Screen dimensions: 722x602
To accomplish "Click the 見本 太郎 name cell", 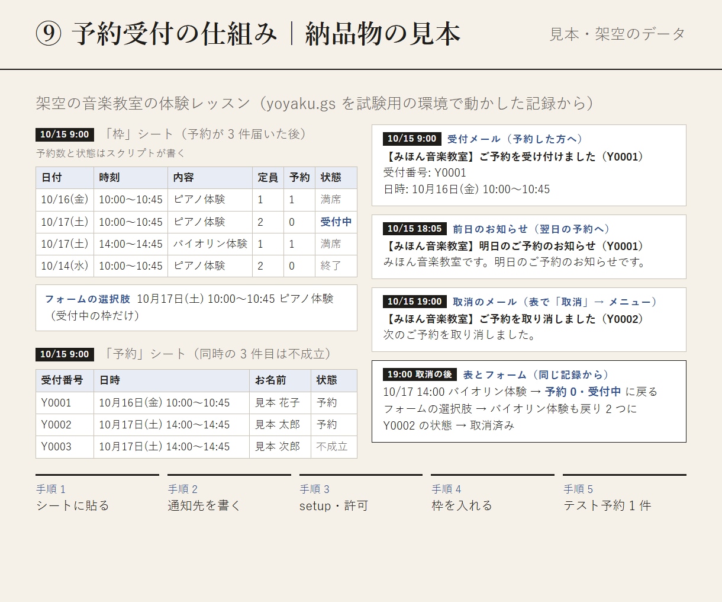I will coord(280,425).
